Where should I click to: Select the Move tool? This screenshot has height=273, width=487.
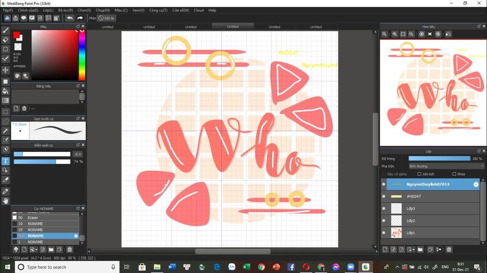(x=5, y=70)
